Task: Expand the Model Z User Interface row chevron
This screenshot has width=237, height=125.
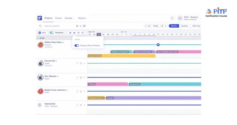Action: [x=84, y=91]
